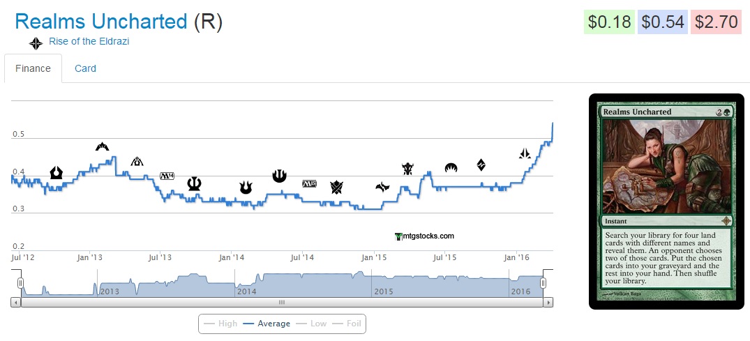The image size is (750, 341).
Task: Select the Finance tab
Action: 33,68
